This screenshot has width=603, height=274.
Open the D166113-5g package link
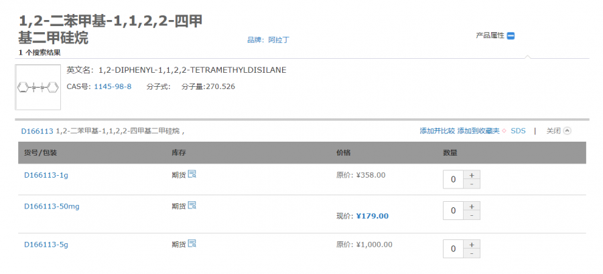tap(46, 245)
